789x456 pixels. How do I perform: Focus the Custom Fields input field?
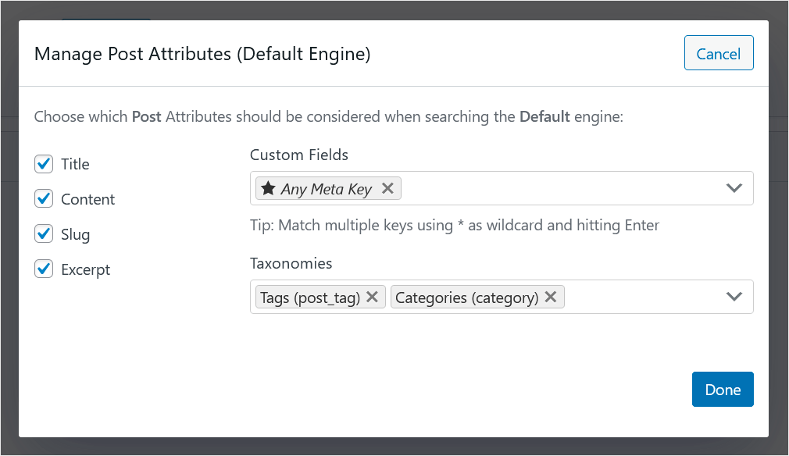point(502,188)
